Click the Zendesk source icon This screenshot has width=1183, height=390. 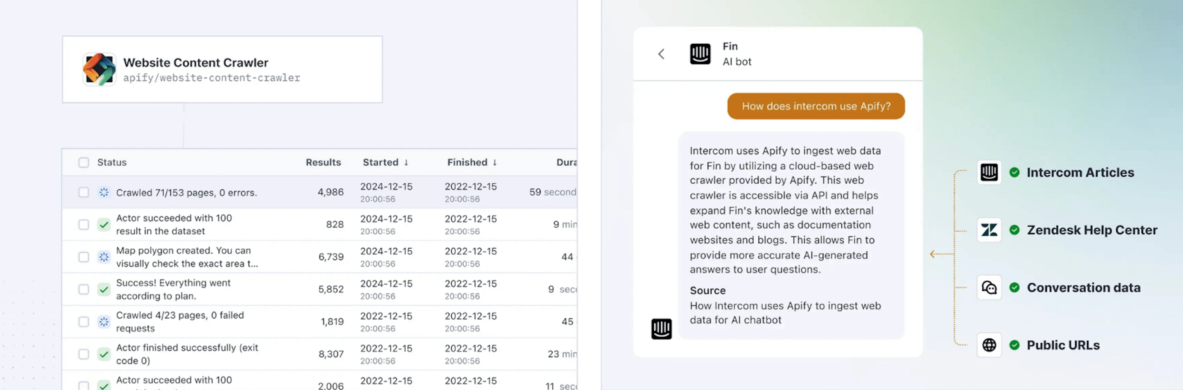989,230
